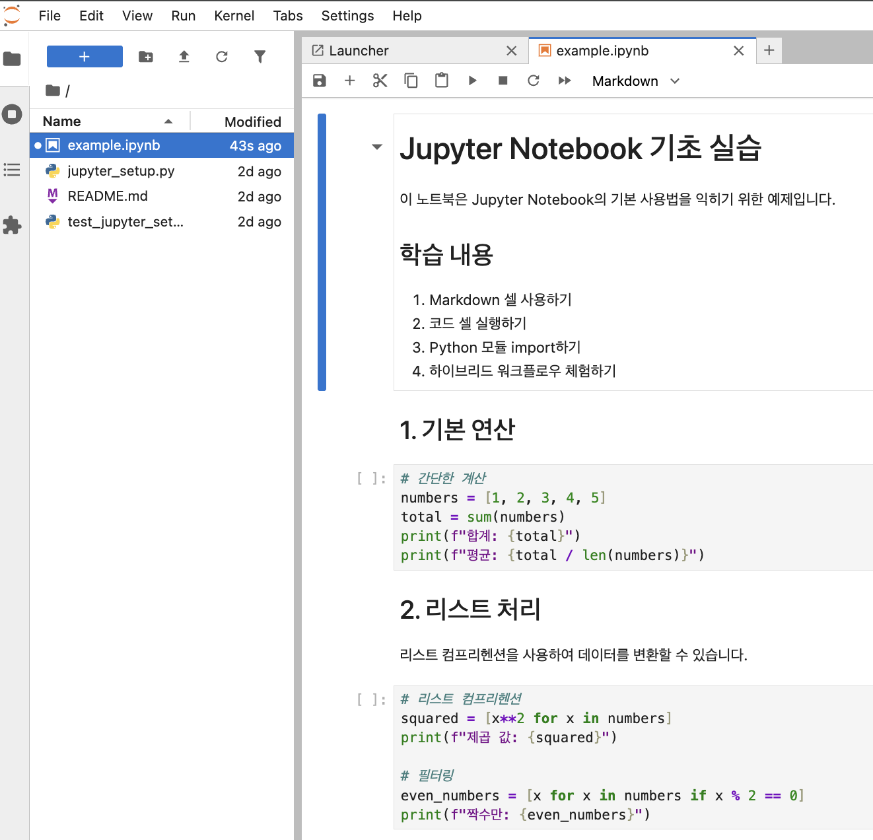
Task: Open the Help menu
Action: [x=407, y=16]
